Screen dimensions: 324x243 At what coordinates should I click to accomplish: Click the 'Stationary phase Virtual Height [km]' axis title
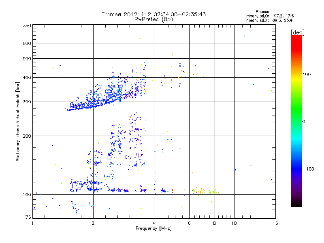point(17,122)
